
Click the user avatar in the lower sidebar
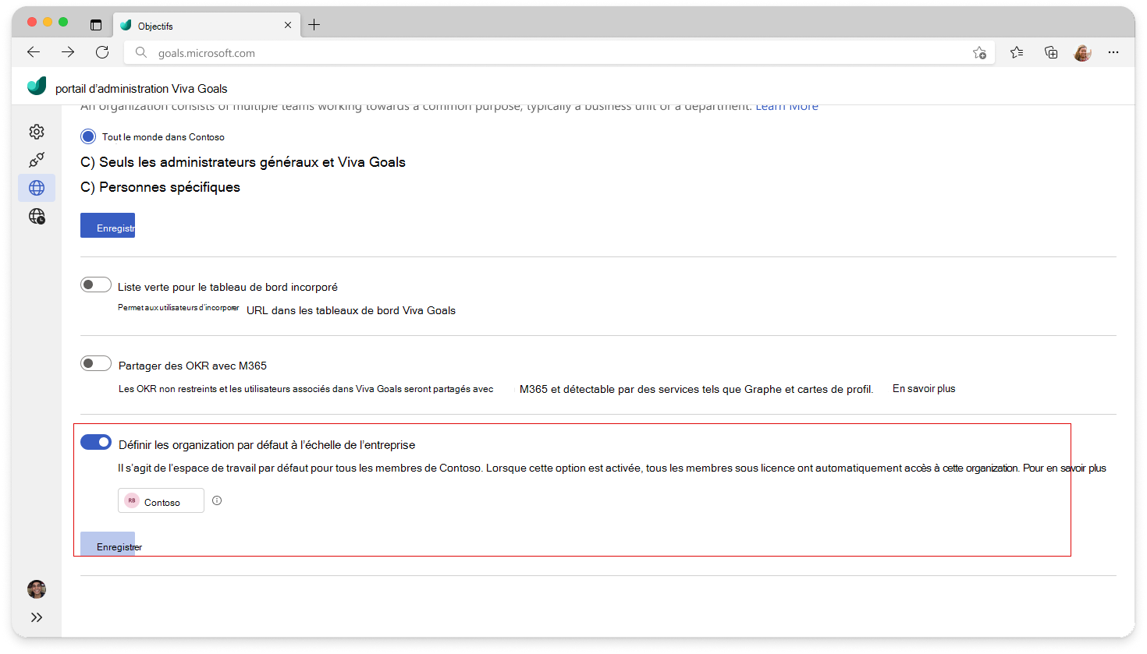[x=37, y=589]
